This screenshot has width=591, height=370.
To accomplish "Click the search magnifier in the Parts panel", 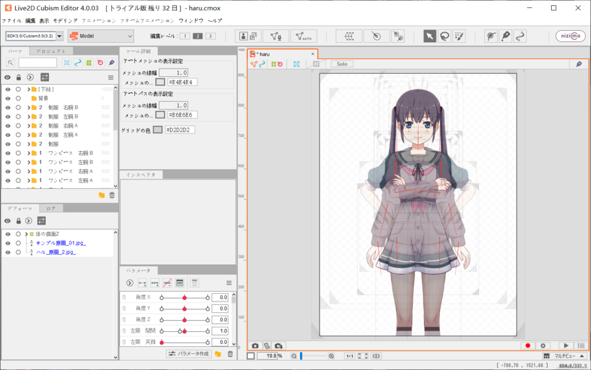I will [x=10, y=63].
